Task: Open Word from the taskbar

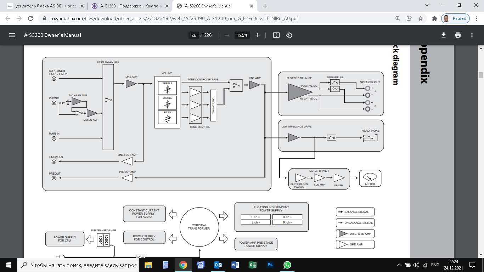Action: tap(235, 265)
